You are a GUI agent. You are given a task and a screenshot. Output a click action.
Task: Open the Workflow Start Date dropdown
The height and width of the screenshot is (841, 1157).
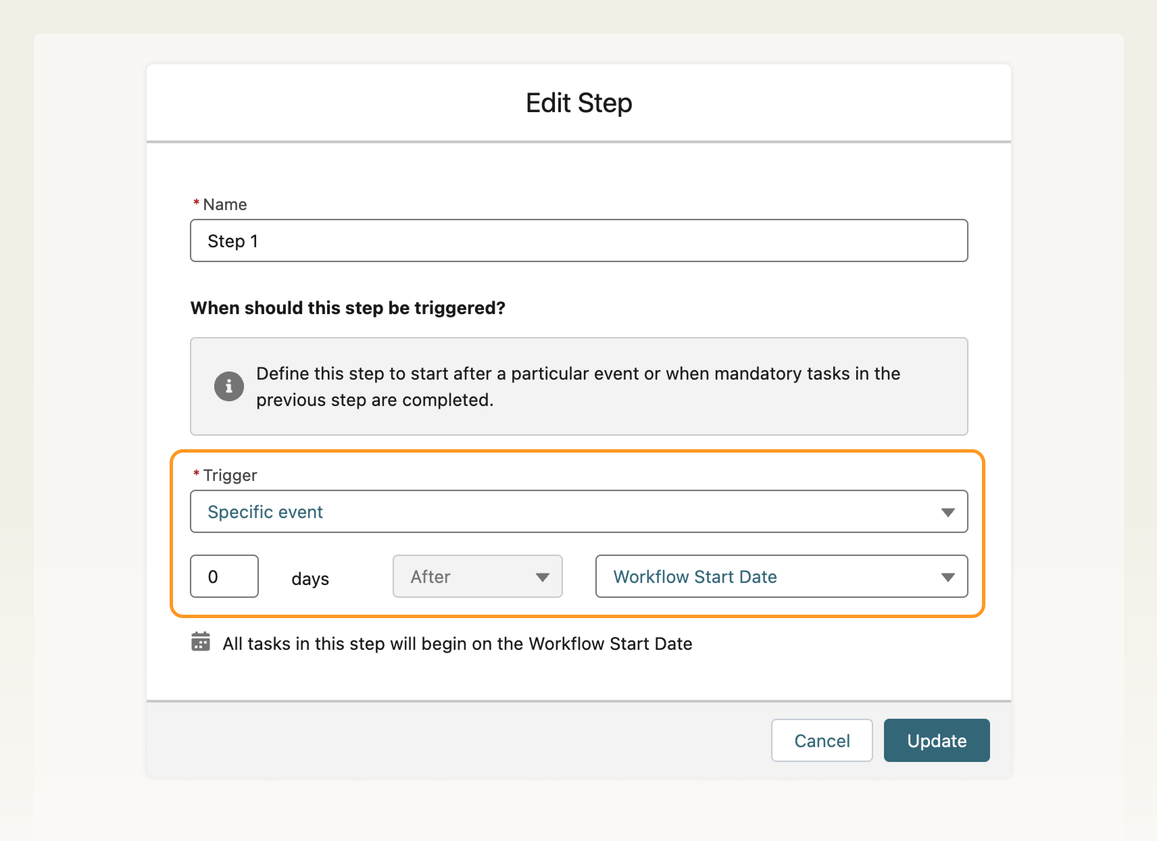(x=781, y=576)
